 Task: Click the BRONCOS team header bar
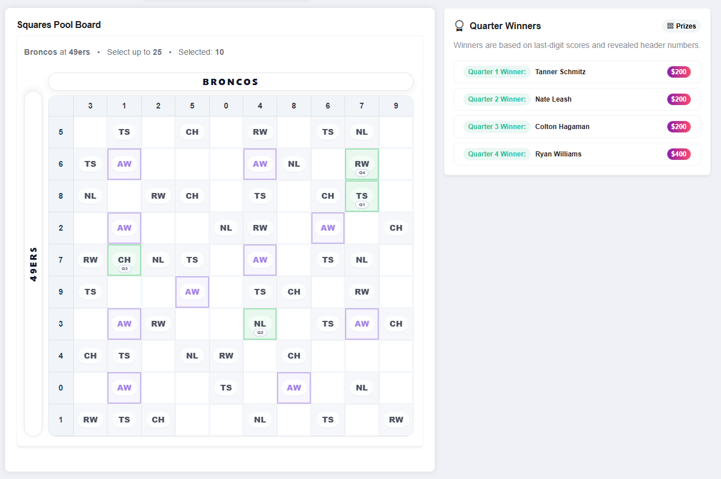230,82
